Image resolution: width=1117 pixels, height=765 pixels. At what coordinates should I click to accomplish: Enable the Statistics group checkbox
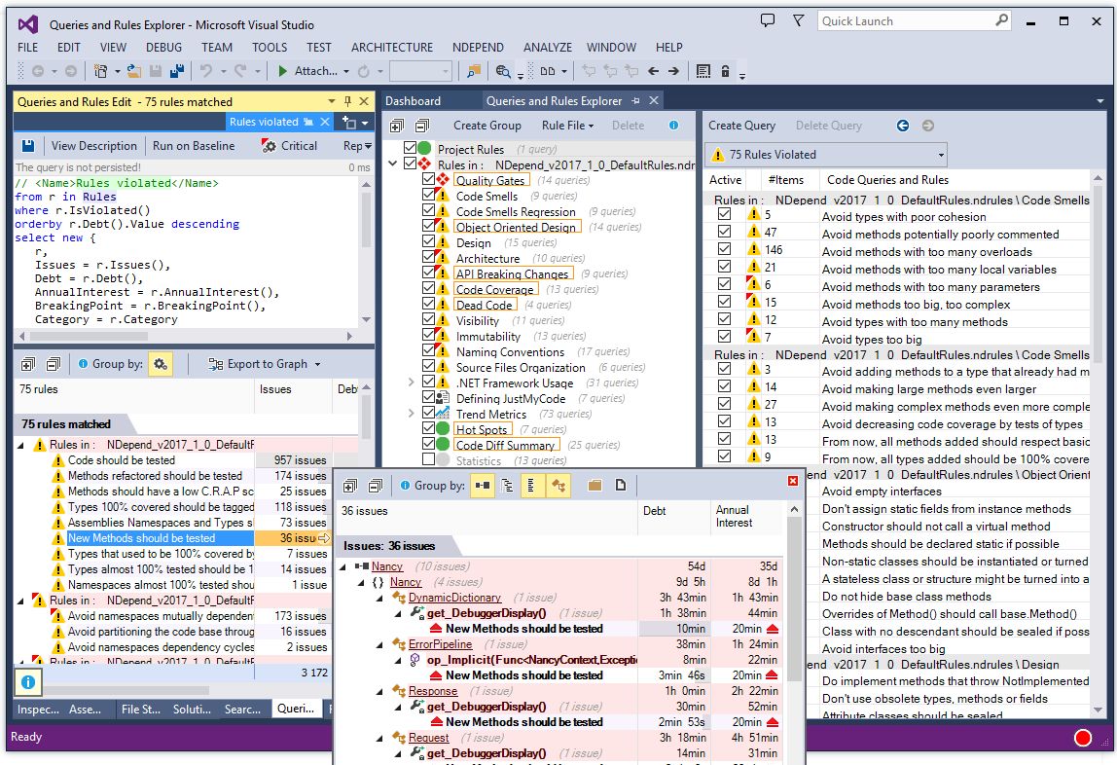click(428, 459)
